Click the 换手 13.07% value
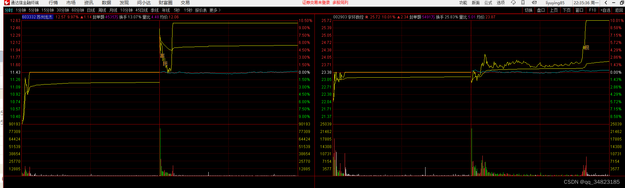Screen dimensions: 625x188 point(130,17)
